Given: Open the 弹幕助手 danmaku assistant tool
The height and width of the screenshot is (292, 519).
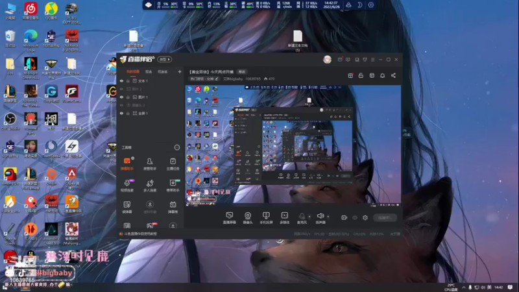Looking at the screenshot, I should (127, 164).
